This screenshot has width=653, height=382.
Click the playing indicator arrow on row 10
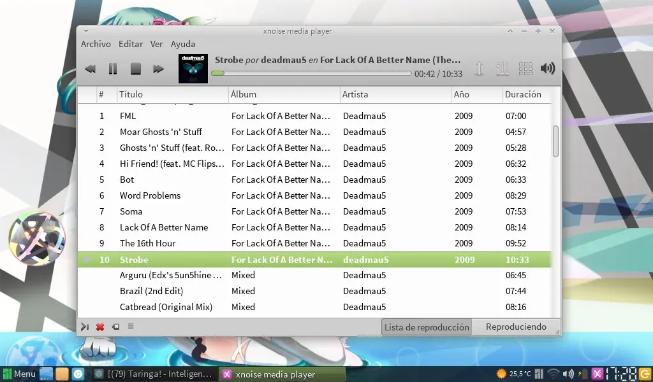tap(87, 259)
